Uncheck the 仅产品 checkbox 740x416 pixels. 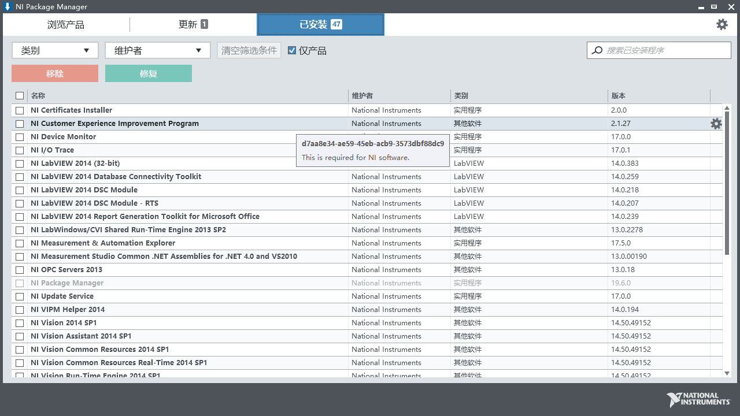pos(292,50)
